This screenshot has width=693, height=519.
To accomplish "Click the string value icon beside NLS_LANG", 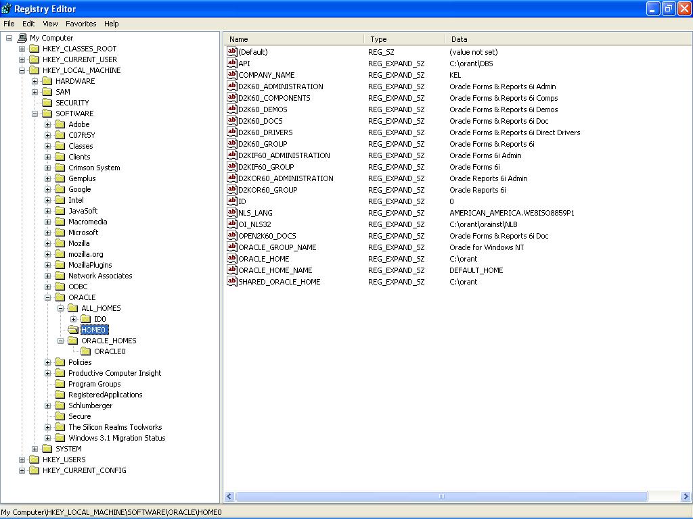I will (232, 213).
